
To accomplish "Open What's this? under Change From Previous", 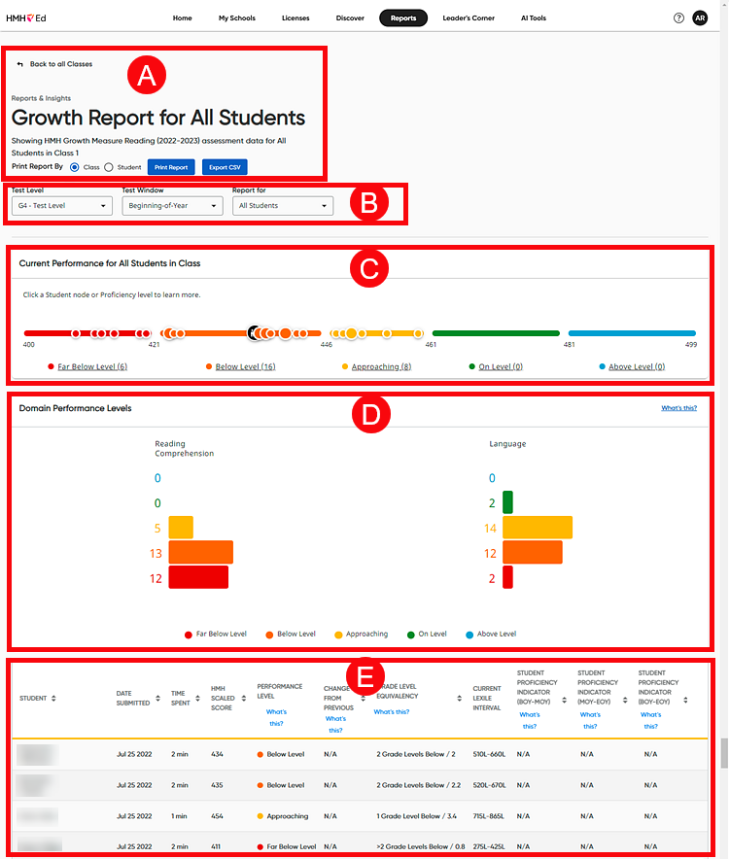I will tap(335, 724).
